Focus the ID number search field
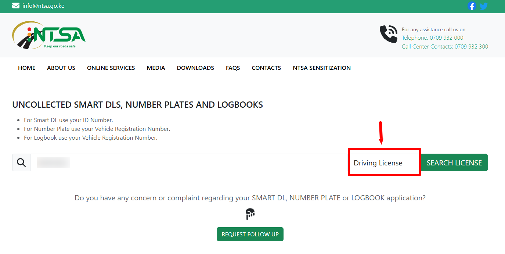 click(x=189, y=162)
